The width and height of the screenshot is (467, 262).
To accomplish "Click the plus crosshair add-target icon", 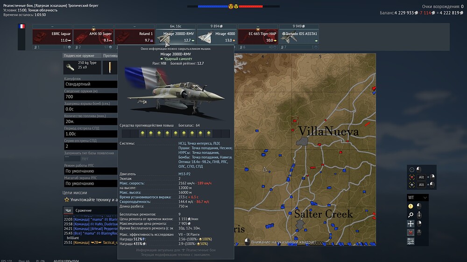I will 411,185.
